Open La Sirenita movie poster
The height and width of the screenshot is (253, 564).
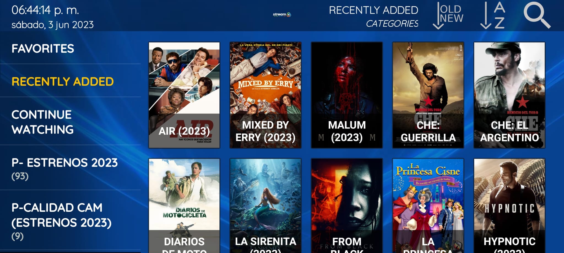[x=265, y=206]
